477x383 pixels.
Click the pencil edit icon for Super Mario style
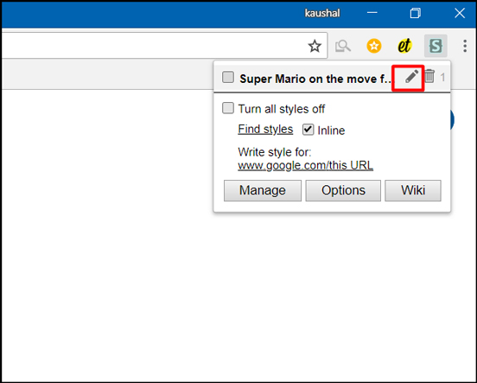[411, 76]
